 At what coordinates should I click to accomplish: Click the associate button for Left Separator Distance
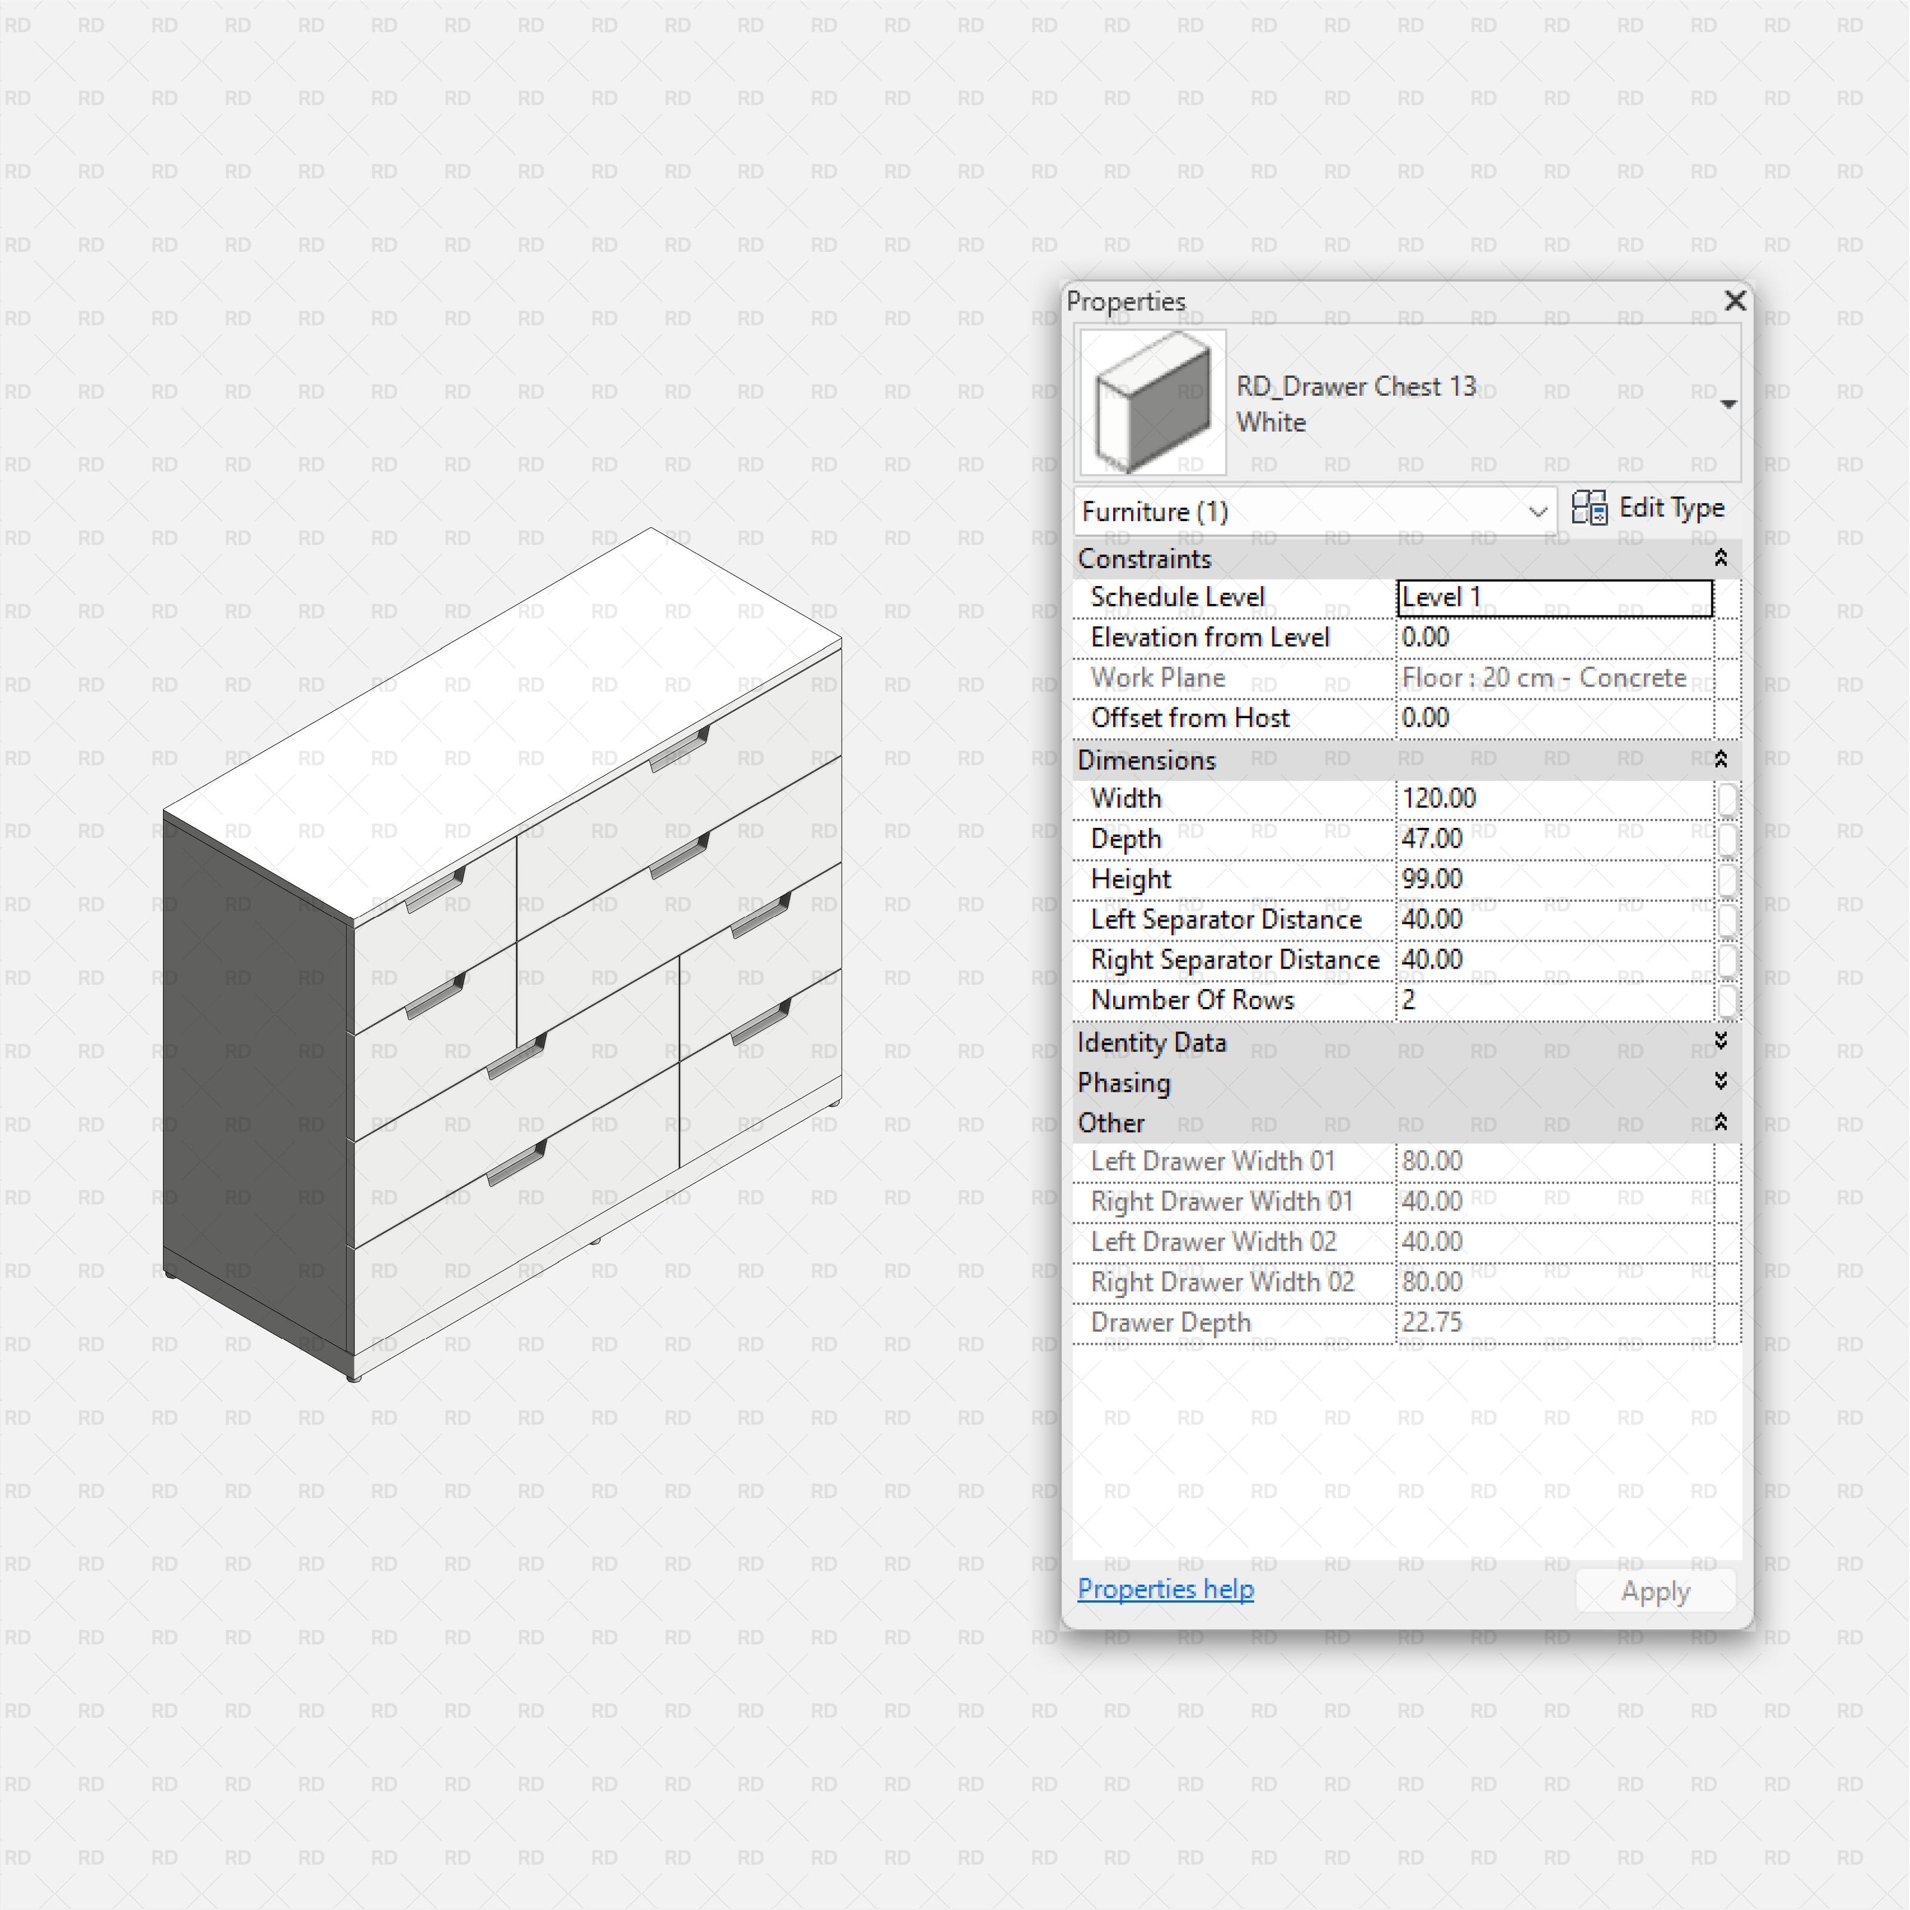(1729, 919)
